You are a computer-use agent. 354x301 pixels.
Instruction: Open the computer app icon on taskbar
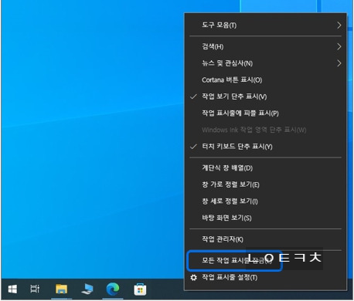pyautogui.click(x=87, y=289)
